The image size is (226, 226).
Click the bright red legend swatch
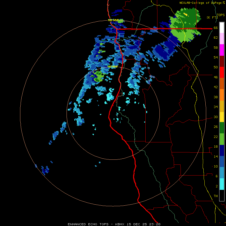pos(222,72)
